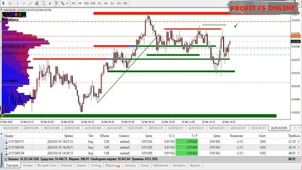The image size is (302, 170).
Task: Click order icon for ticket 2131589724
Action: 6,153
